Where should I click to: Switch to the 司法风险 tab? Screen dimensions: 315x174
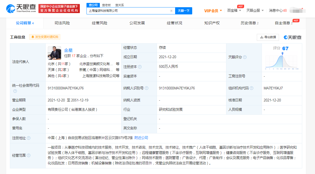tap(62, 23)
